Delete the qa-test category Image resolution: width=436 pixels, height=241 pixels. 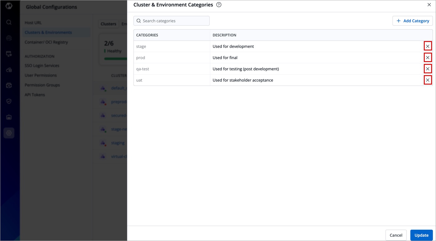[428, 69]
